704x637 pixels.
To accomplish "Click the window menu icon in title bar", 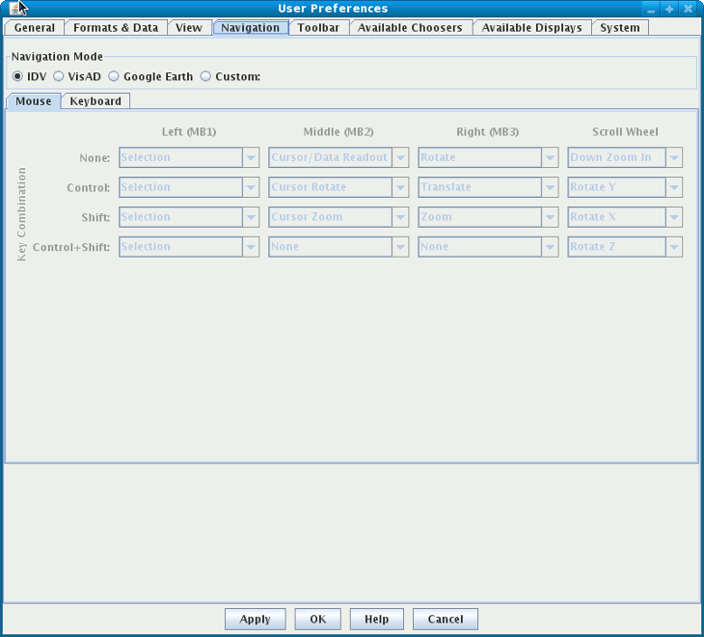I will 14,9.
